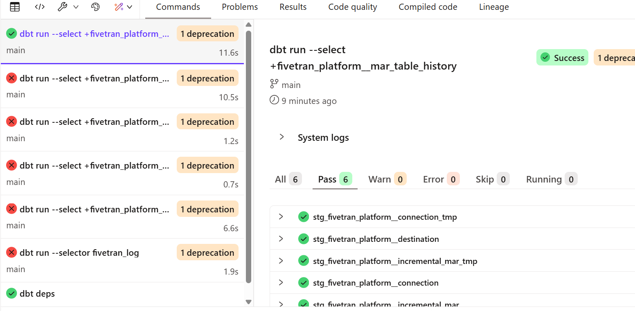
Task: Filter results by Warn status
Action: point(387,179)
